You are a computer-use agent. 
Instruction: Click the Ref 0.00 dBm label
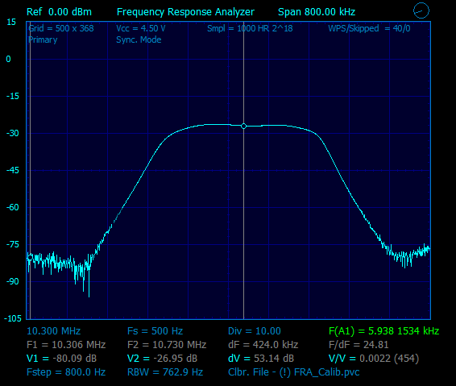[x=59, y=12]
